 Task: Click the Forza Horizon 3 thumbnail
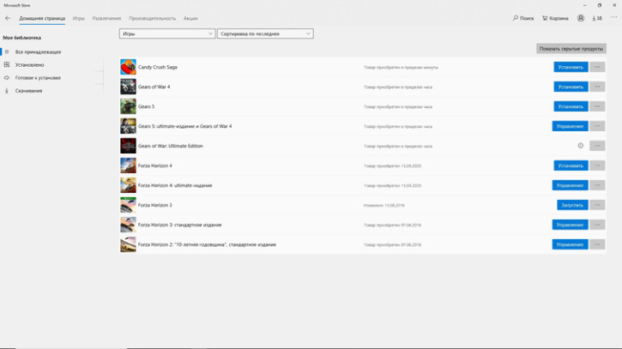pos(128,205)
